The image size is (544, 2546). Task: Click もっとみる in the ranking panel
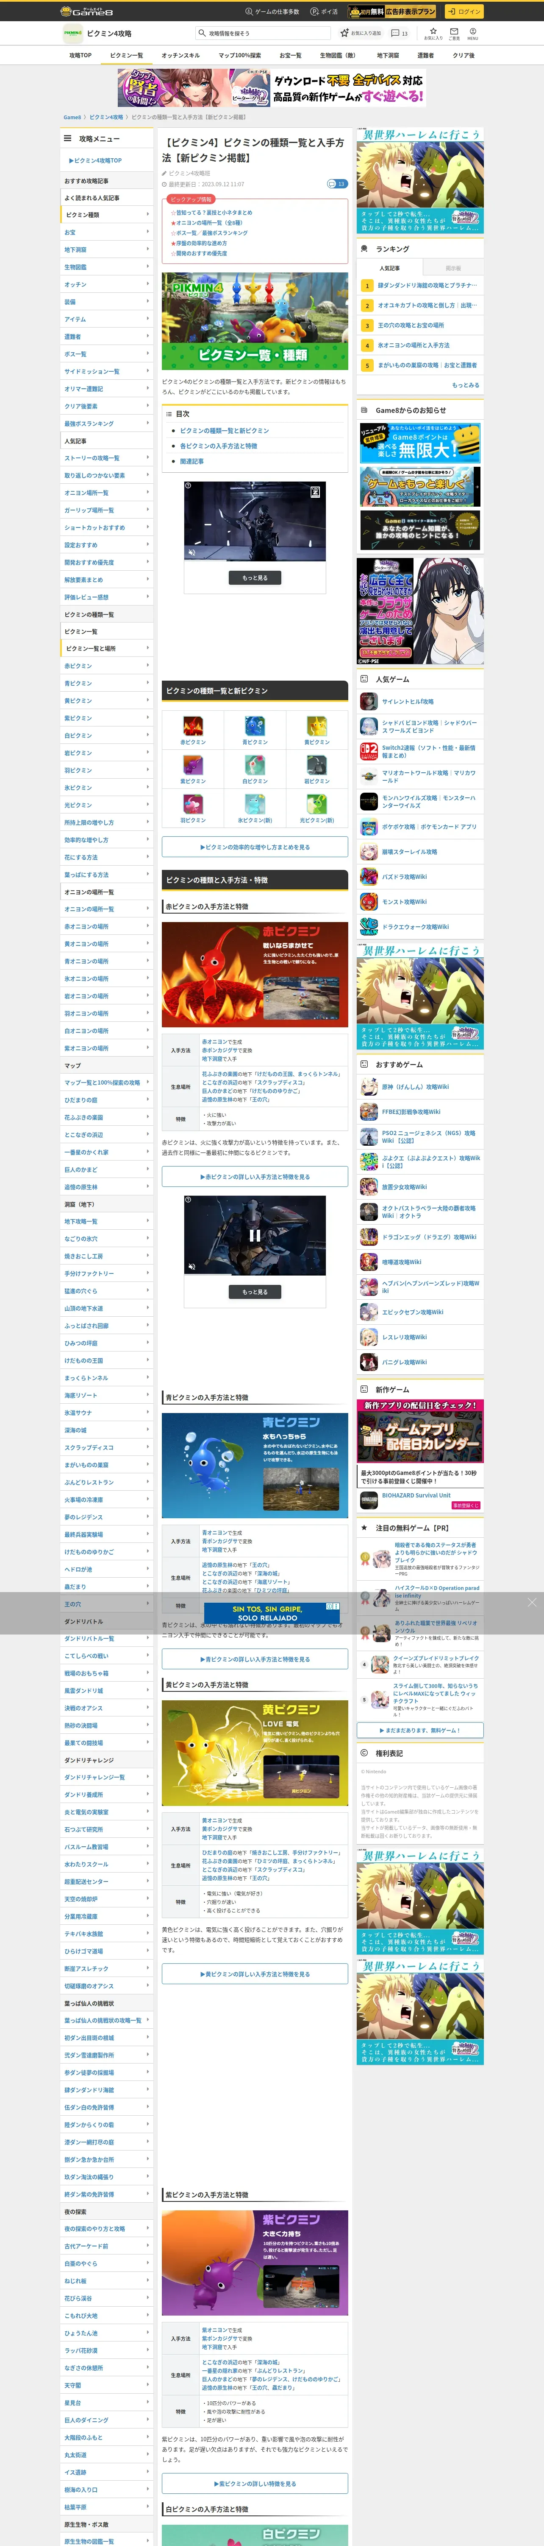pyautogui.click(x=465, y=384)
